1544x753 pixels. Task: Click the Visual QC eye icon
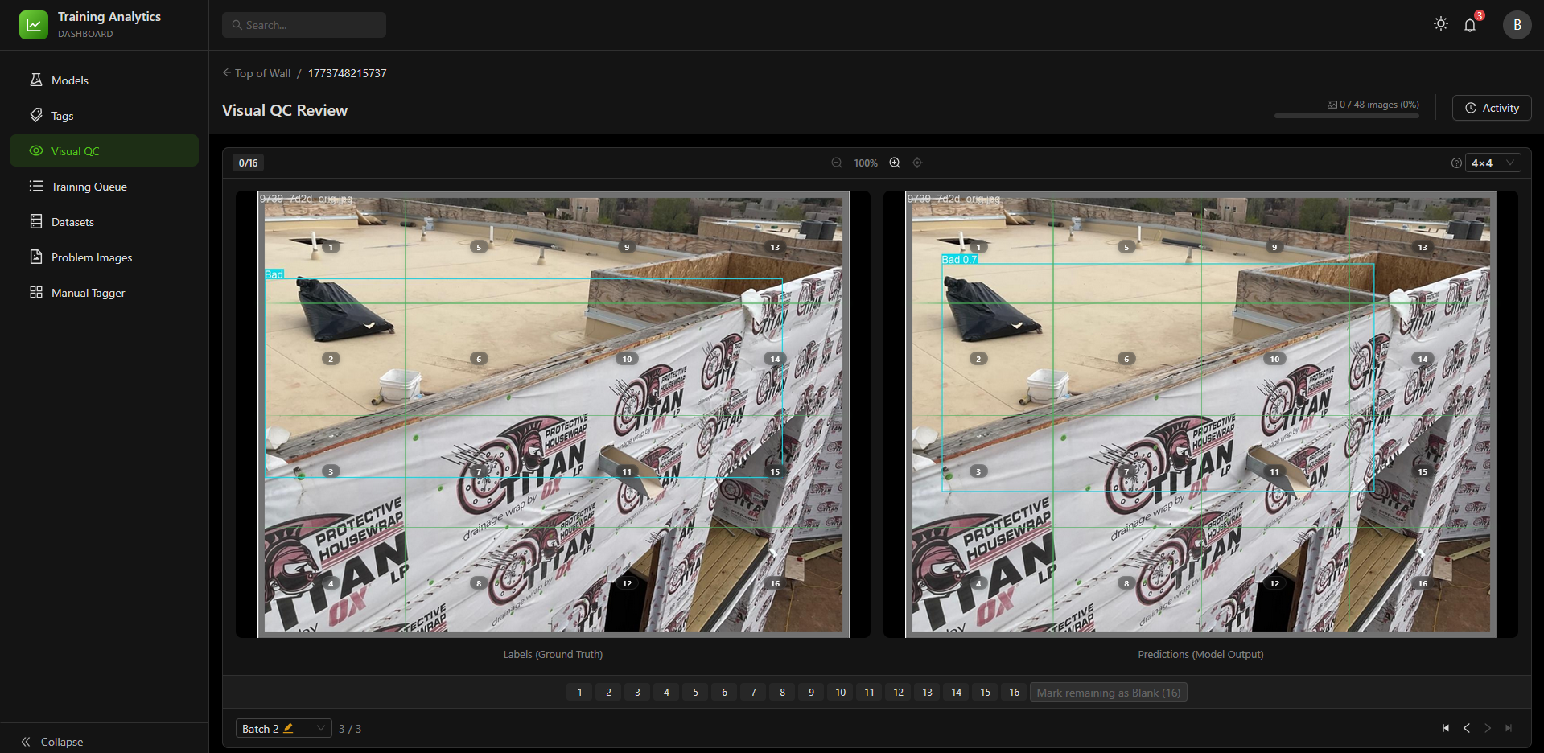tap(36, 150)
